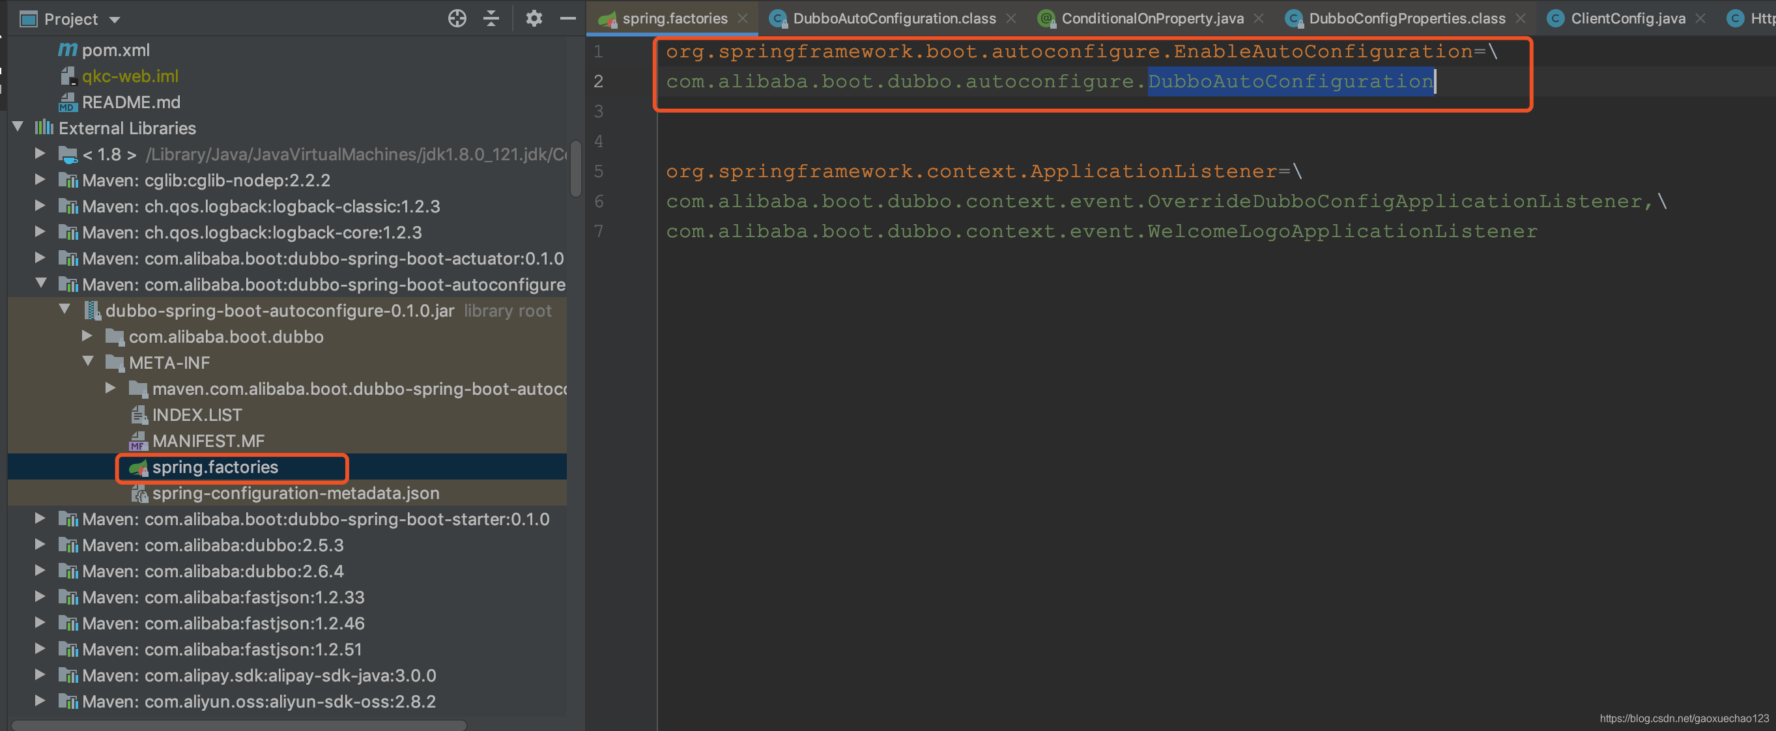This screenshot has height=731, width=1776.
Task: Click the INDEX.LIST file icon
Action: [x=139, y=414]
